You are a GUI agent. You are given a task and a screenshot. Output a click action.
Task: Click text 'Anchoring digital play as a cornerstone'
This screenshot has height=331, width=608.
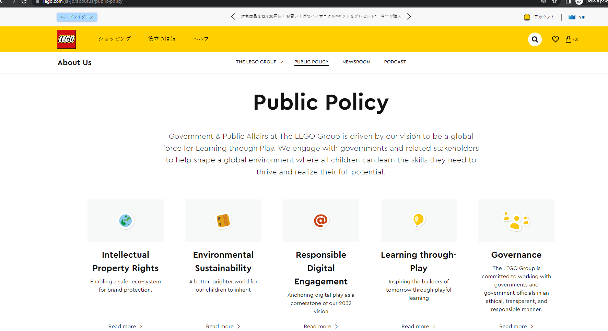(321, 303)
